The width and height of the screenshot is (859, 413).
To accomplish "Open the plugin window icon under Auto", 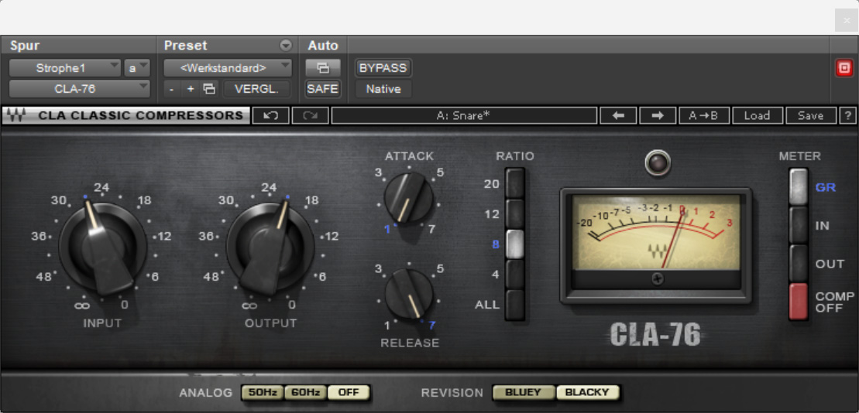I will (x=323, y=68).
